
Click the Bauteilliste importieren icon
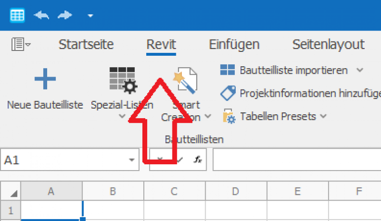tap(228, 70)
